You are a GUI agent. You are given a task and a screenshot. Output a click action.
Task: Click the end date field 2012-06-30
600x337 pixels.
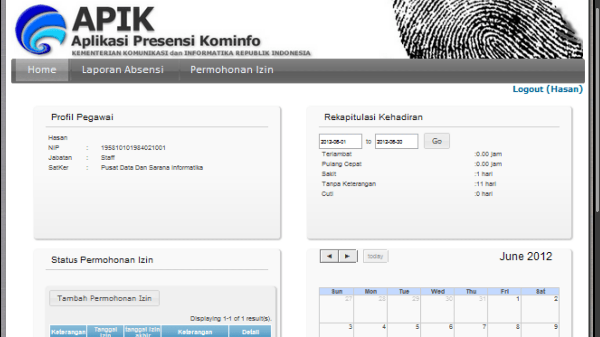tap(396, 142)
